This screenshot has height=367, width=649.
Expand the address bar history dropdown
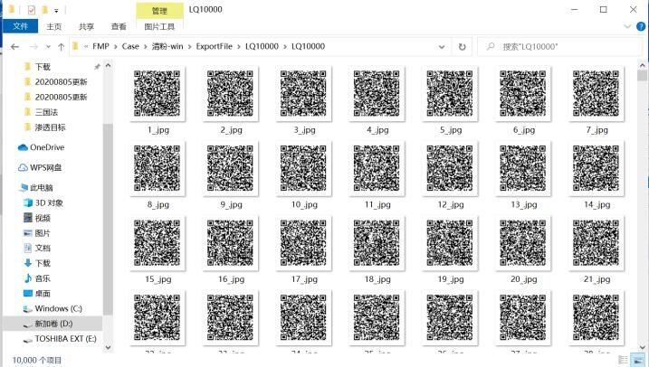tap(442, 47)
